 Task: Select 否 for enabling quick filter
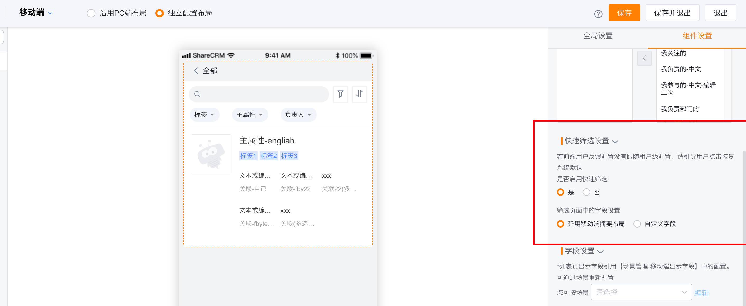(x=586, y=192)
